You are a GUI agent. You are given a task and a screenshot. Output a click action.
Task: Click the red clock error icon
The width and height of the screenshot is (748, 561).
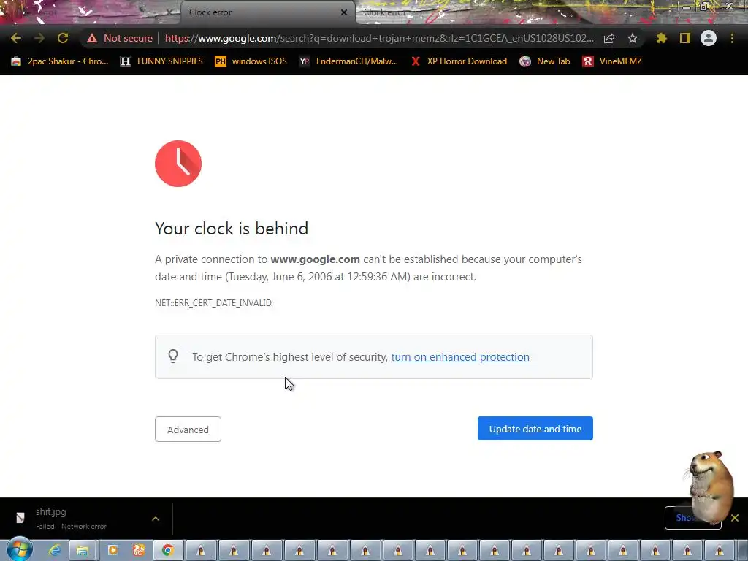pyautogui.click(x=178, y=164)
